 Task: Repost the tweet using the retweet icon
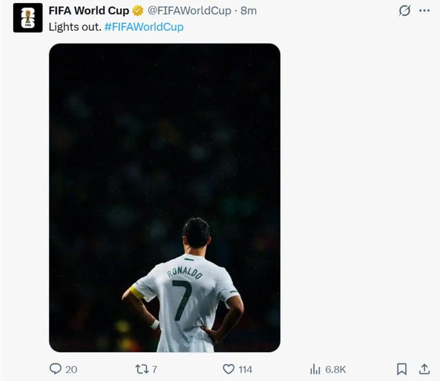click(142, 369)
